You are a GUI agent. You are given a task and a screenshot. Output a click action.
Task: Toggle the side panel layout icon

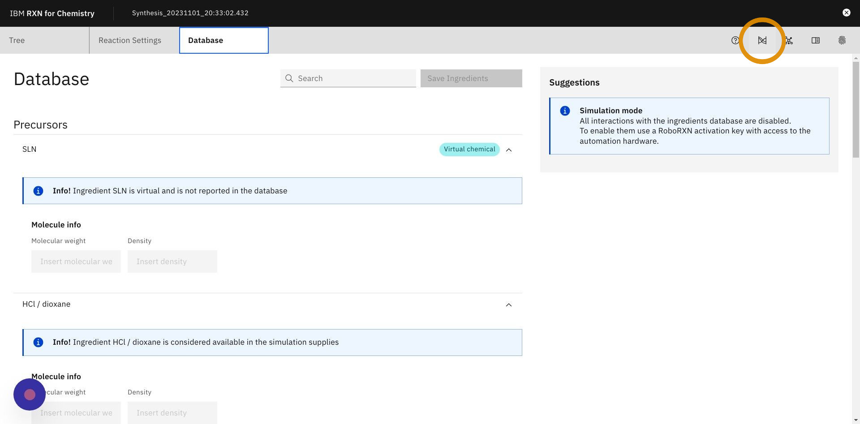(816, 40)
